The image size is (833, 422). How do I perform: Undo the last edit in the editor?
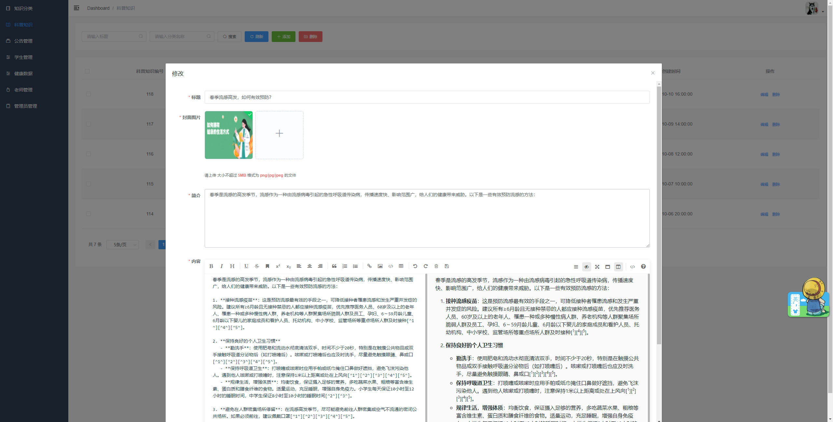[x=415, y=266]
